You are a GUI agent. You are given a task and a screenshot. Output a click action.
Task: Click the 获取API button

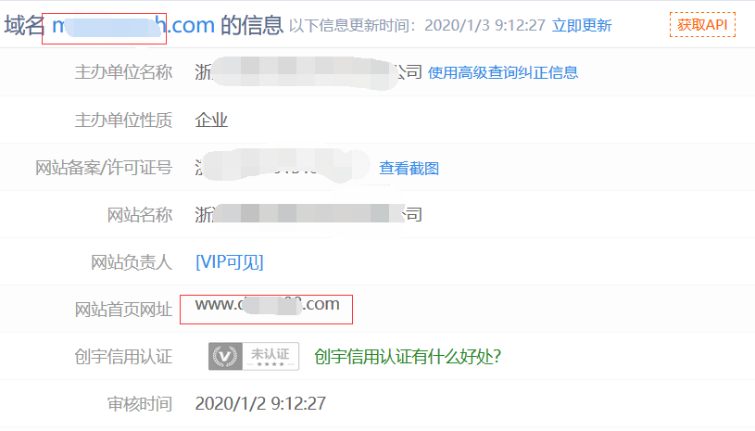click(x=702, y=24)
